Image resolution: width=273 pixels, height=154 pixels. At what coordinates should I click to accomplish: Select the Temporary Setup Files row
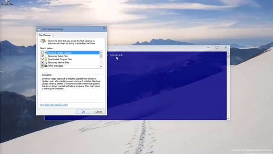(70, 56)
